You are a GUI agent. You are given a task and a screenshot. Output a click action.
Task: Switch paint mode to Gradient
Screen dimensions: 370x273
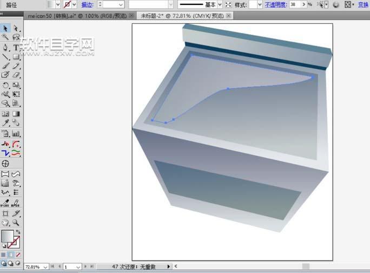point(11,255)
